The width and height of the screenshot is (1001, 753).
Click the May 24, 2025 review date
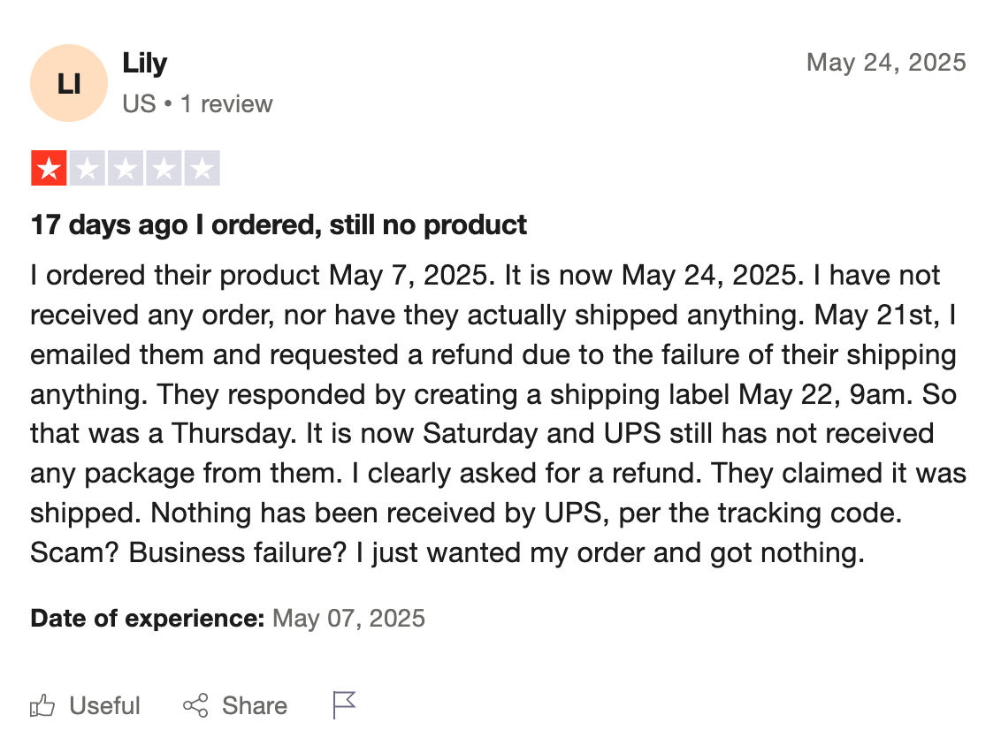tap(886, 63)
